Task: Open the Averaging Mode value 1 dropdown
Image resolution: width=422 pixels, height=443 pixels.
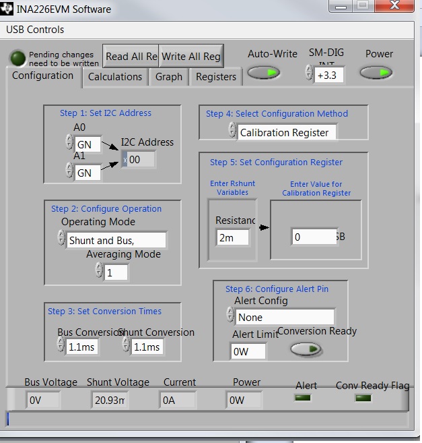Action: pyautogui.click(x=116, y=272)
